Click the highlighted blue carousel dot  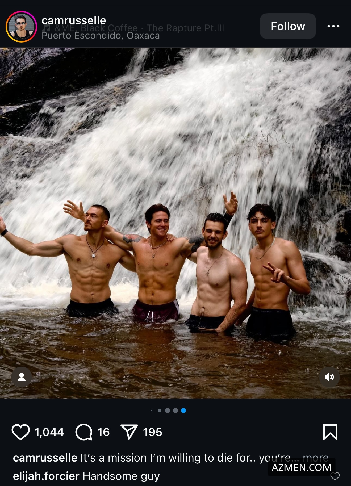183,410
